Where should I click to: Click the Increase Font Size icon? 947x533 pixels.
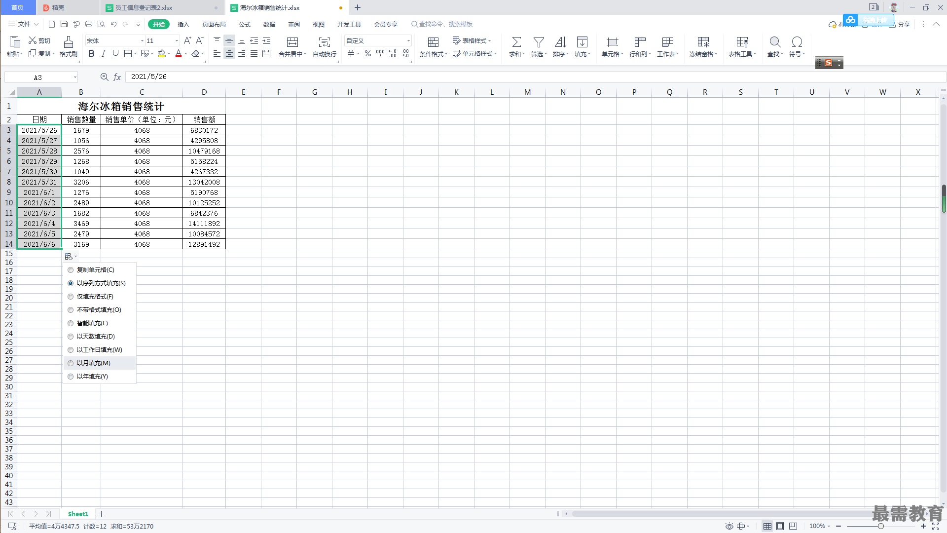click(x=187, y=40)
